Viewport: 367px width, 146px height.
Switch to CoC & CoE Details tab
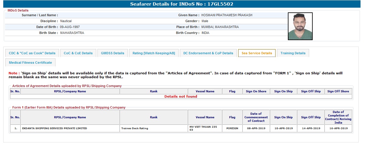pos(78,53)
